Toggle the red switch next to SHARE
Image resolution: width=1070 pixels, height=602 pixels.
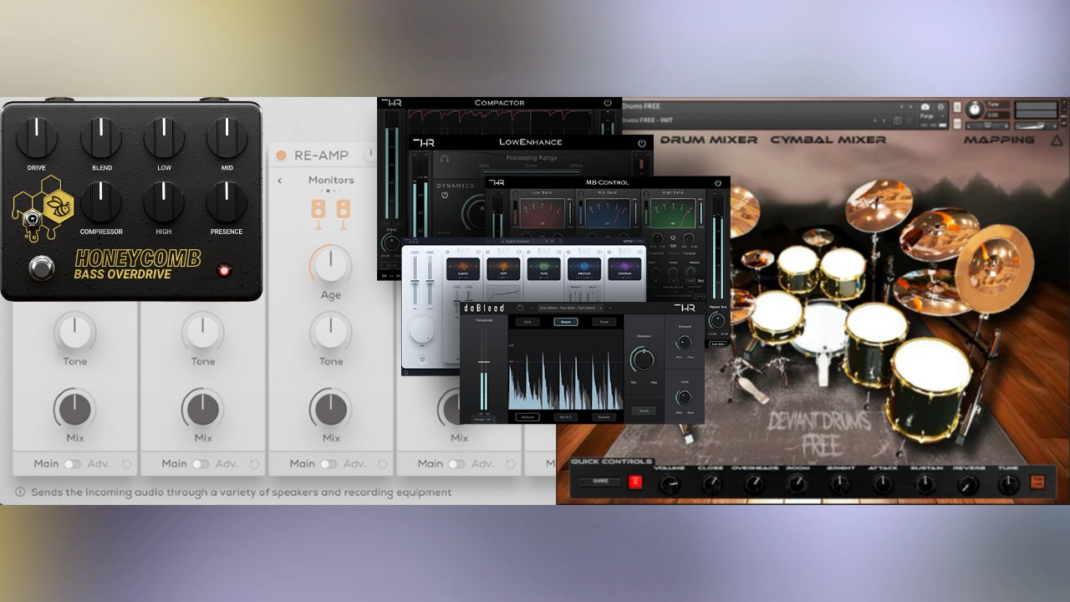pyautogui.click(x=635, y=482)
